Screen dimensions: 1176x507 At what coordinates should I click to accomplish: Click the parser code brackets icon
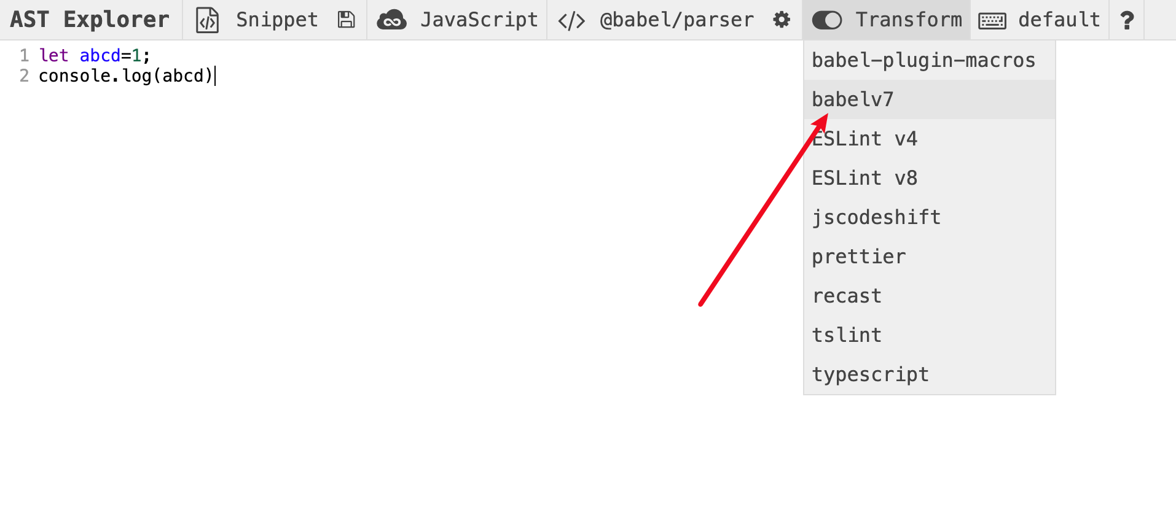pos(571,21)
